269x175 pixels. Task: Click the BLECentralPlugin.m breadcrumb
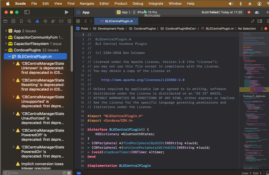[x=217, y=28]
